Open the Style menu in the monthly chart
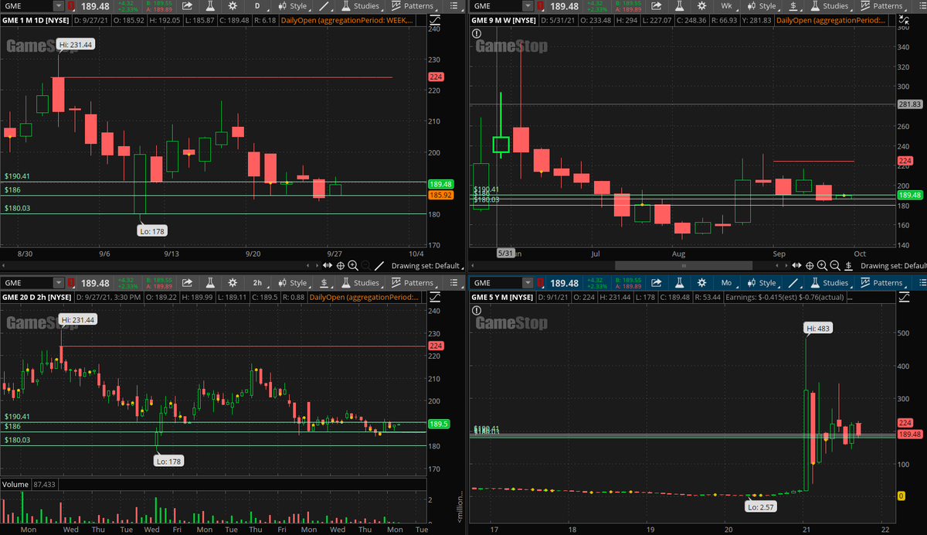Image resolution: width=927 pixels, height=535 pixels. [761, 283]
